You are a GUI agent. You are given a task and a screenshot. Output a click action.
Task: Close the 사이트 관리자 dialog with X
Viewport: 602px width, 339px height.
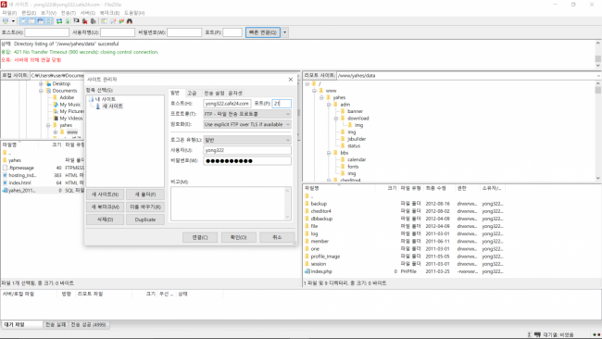291,80
